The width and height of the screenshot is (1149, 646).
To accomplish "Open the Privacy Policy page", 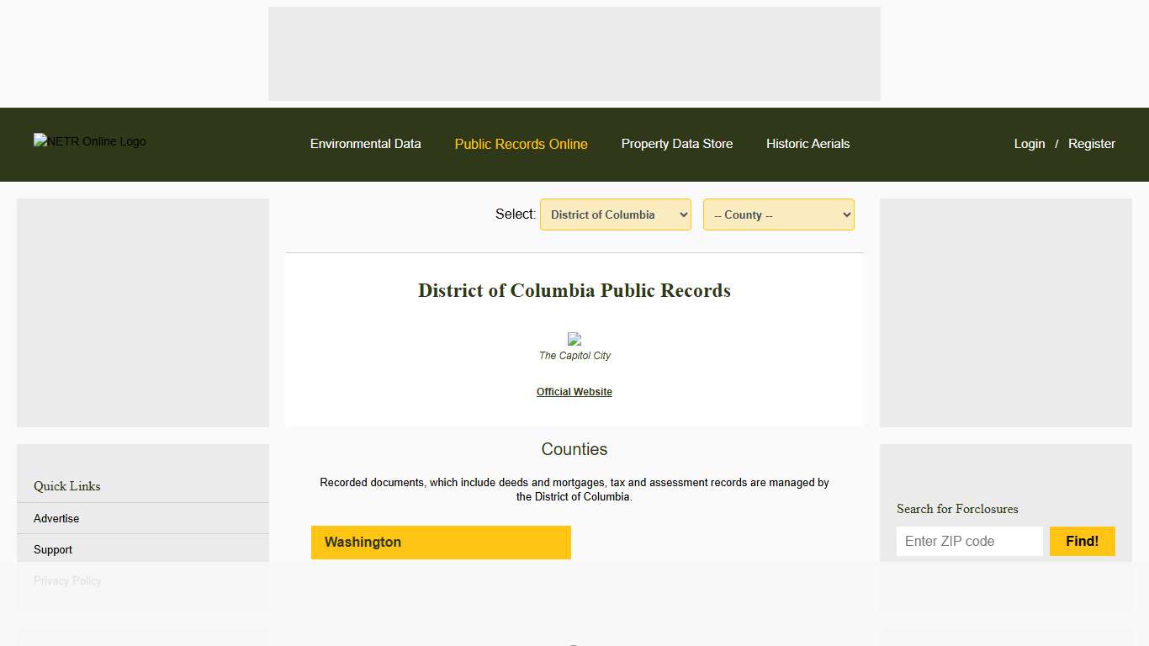I will click(x=66, y=580).
